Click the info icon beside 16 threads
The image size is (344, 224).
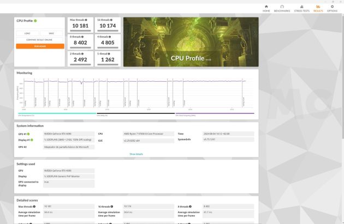pyautogui.click(x=112, y=20)
